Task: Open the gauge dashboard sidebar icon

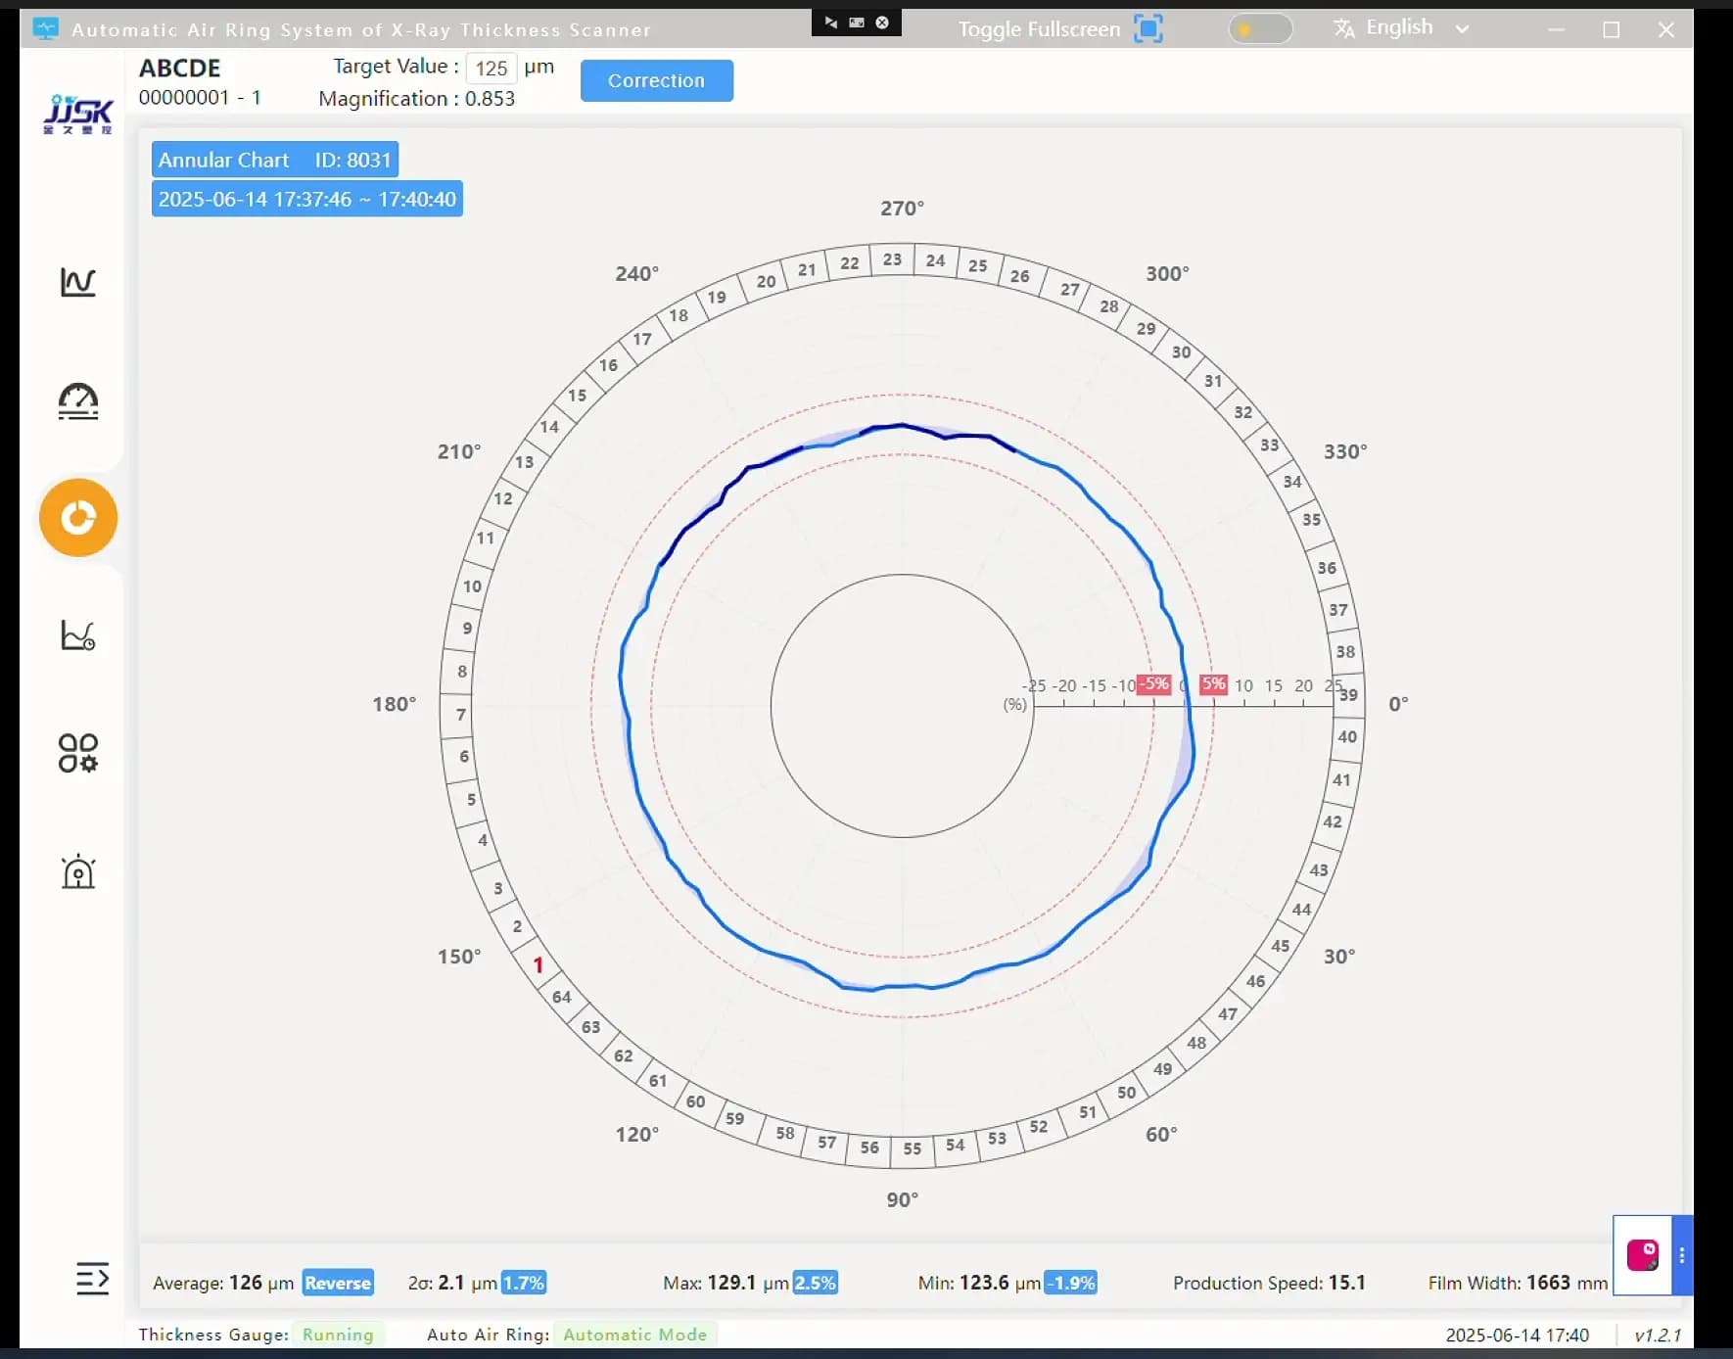Action: coord(77,400)
